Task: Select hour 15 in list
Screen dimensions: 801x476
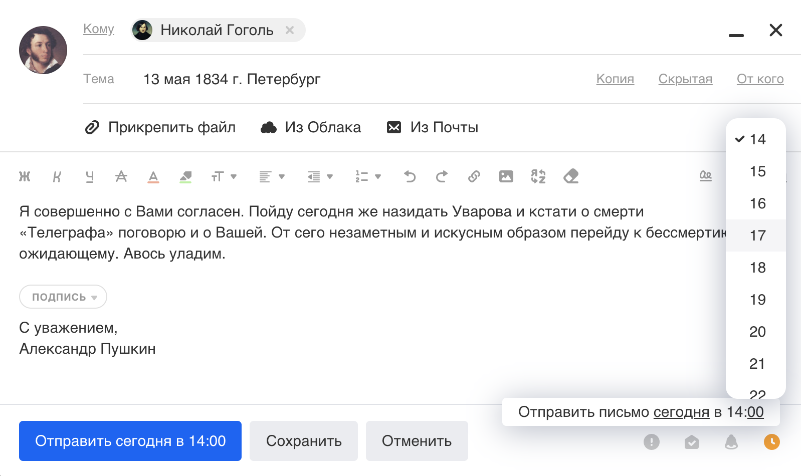Action: pos(756,171)
